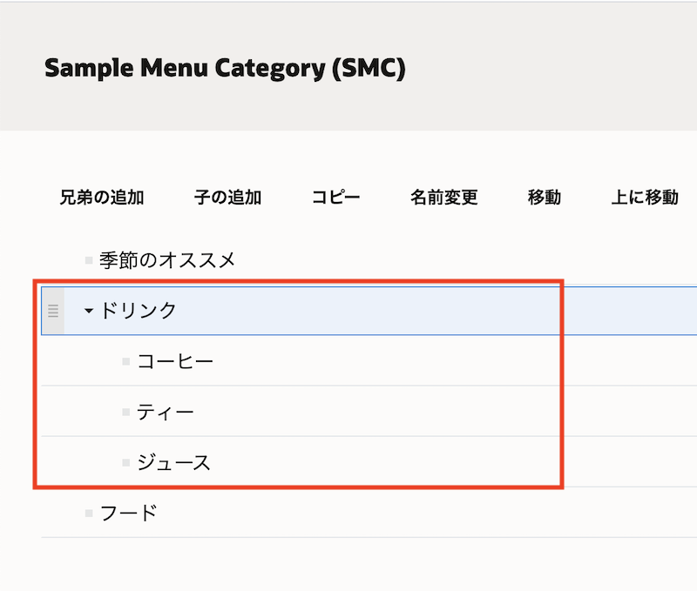Viewport: 697px width, 591px height.
Task: Click the square icon beside 季節のオススメ
Action: tap(87, 258)
